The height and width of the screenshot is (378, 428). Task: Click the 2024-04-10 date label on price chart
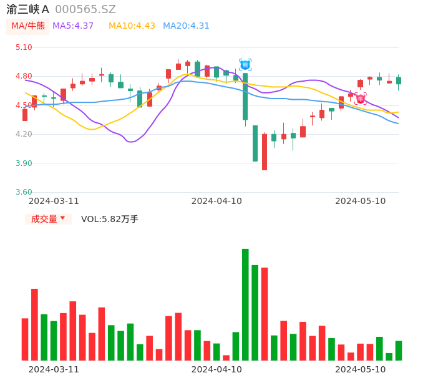click(216, 201)
